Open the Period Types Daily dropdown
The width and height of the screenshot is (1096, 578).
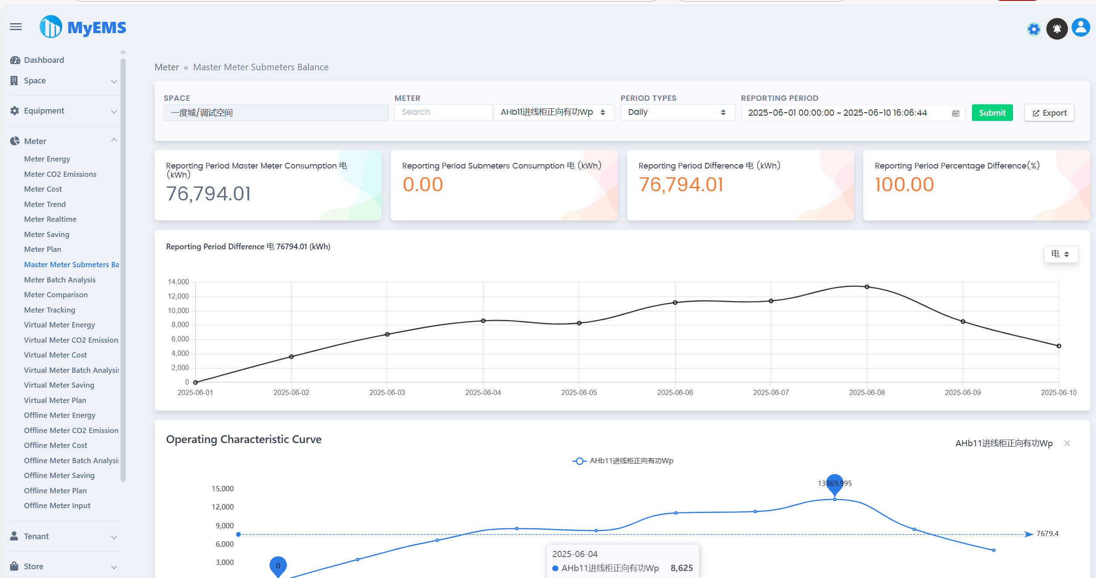677,113
